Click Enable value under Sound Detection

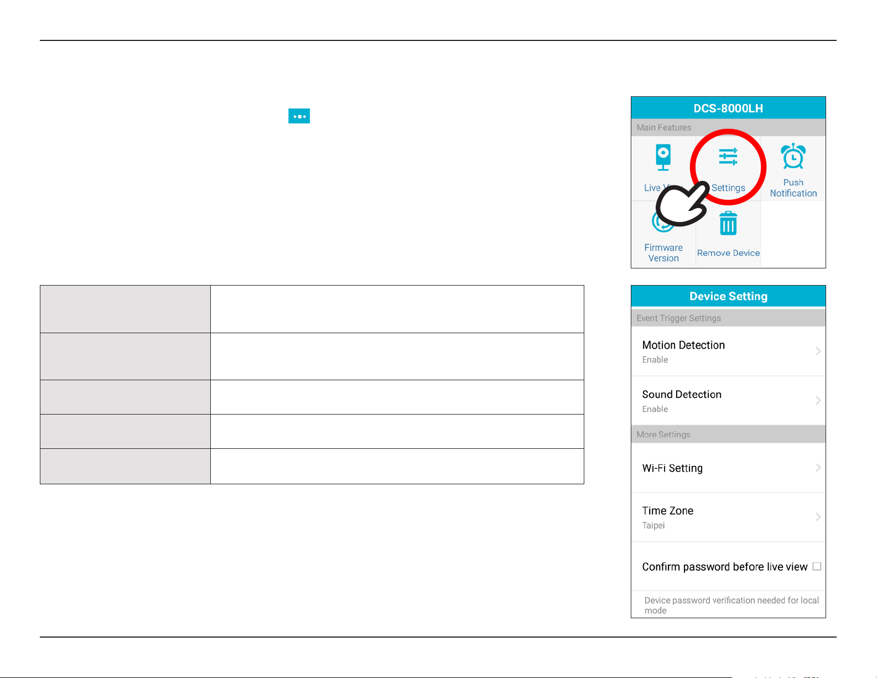click(x=655, y=409)
